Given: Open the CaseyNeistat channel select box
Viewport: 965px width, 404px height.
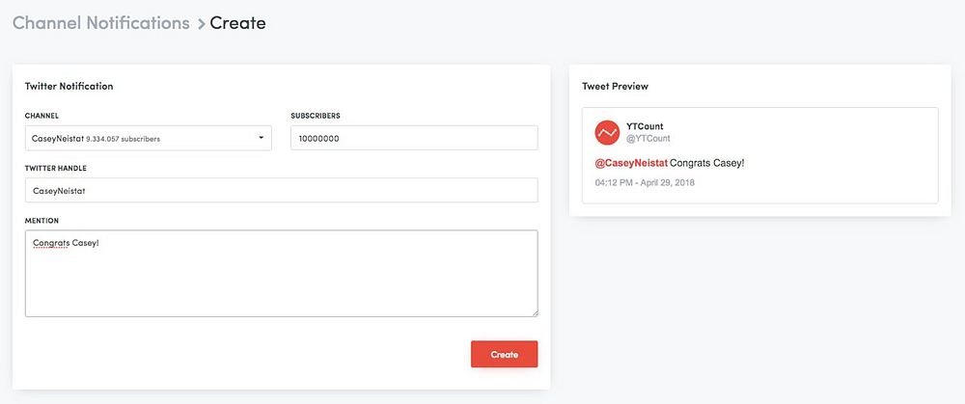Looking at the screenshot, I should pos(145,138).
